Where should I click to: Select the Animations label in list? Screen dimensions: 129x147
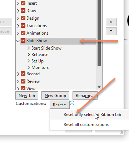click(x=37, y=33)
